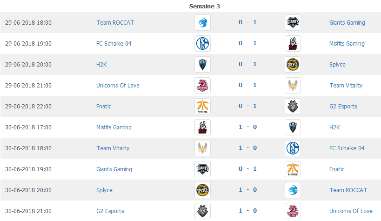Screen dimensions: 381x221
Task: Click the H2K team name at 29-06 20:00
Action: tap(101, 65)
